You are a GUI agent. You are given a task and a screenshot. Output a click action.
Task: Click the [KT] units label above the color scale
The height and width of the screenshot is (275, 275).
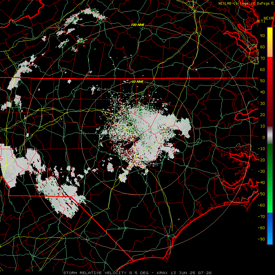pos(261,21)
